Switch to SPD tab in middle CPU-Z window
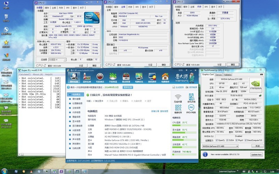 (137, 7)
